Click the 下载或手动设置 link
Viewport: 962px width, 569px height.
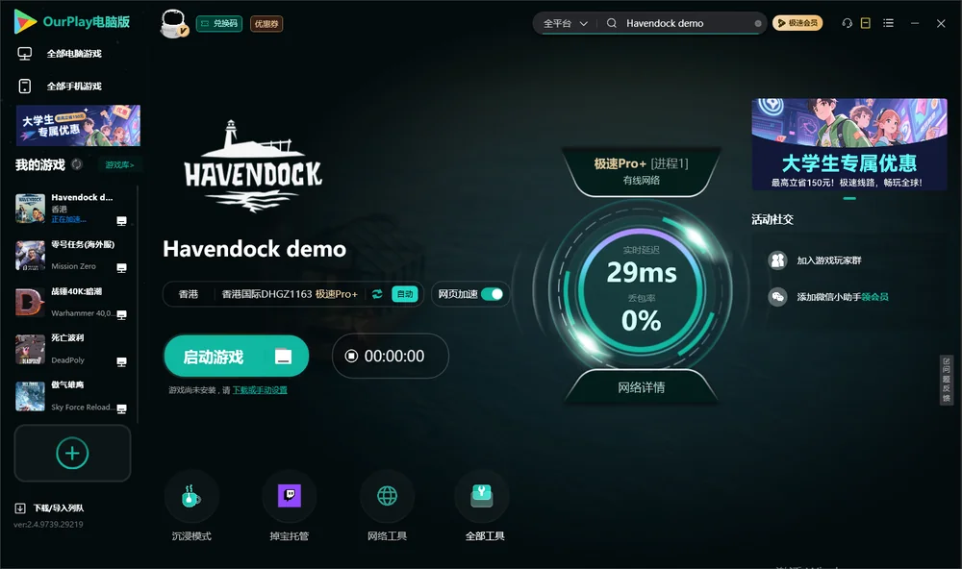pyautogui.click(x=260, y=390)
